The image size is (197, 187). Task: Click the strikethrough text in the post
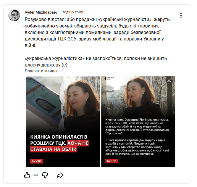[x=97, y=23]
